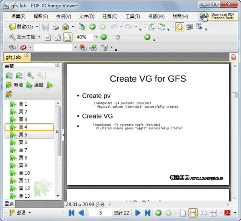The width and height of the screenshot is (241, 221).
Task: Click 編輯 edit bookmark button
Action: 35,85
